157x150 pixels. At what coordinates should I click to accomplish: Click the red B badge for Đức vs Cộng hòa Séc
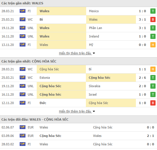tap(153, 103)
